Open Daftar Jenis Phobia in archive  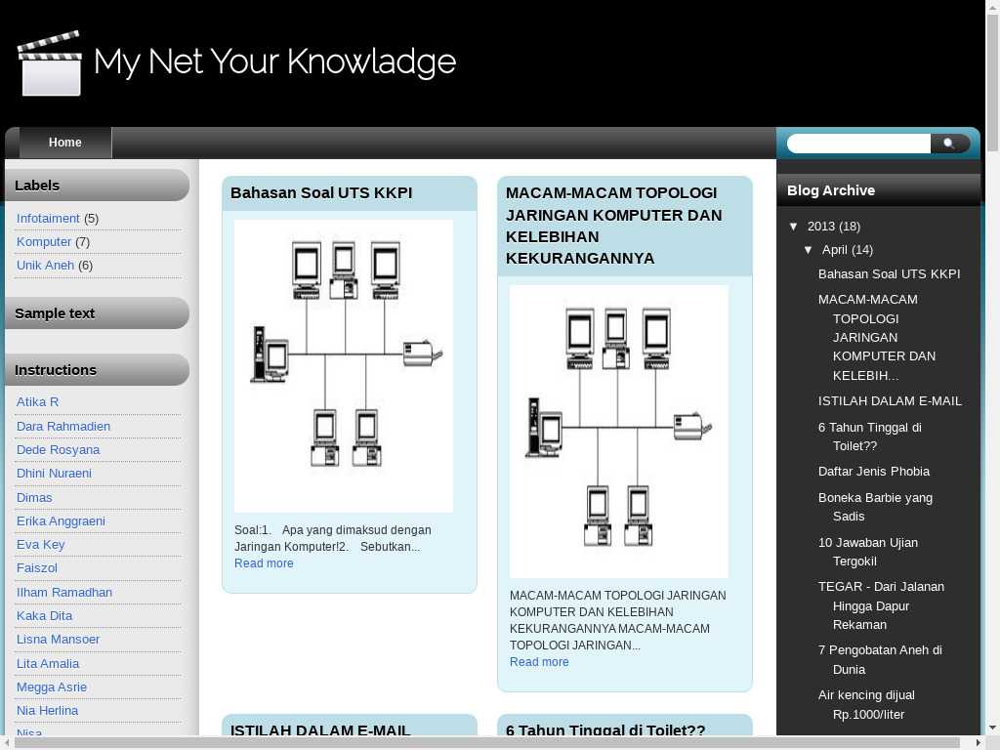873,472
